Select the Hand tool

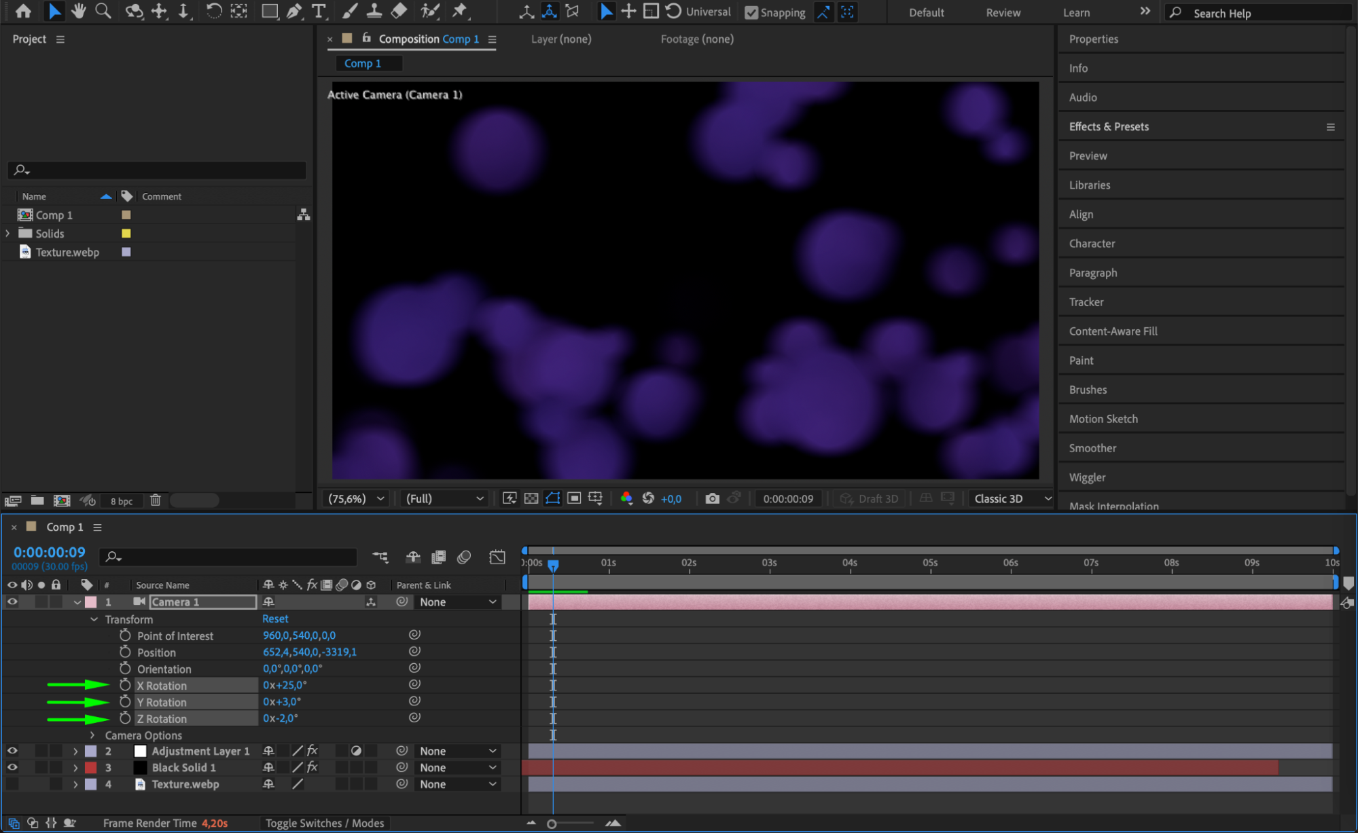coord(79,11)
